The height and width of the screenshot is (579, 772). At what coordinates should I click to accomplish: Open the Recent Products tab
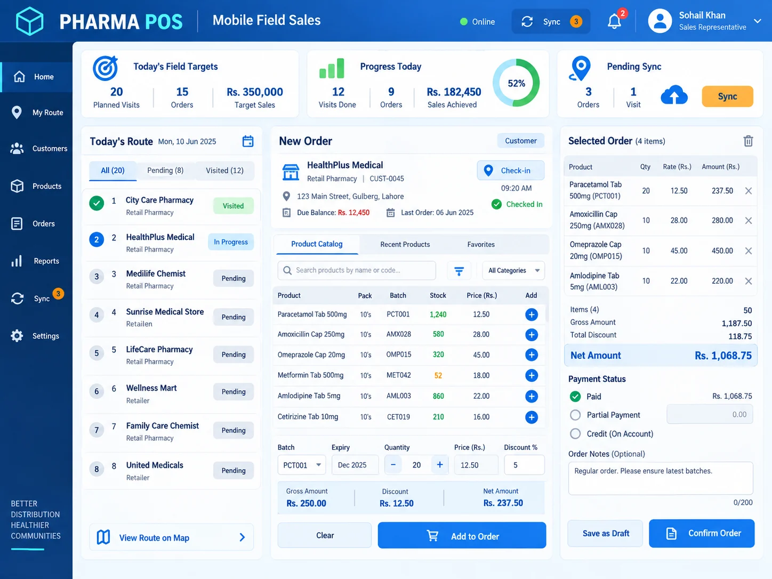pos(405,245)
